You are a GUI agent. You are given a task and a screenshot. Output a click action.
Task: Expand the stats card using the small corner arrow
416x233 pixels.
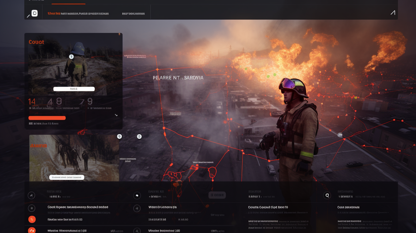click(116, 115)
